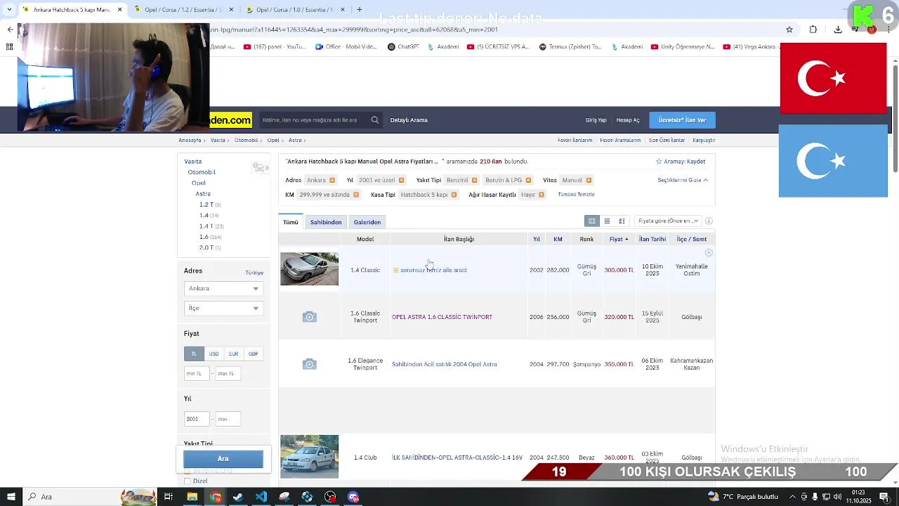Open listing 'OPEL ASTRA 1.6 CLASSIC TWINPORT'

click(x=442, y=317)
